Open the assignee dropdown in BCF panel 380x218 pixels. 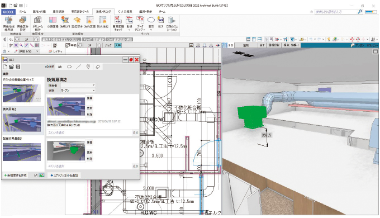click(x=78, y=85)
